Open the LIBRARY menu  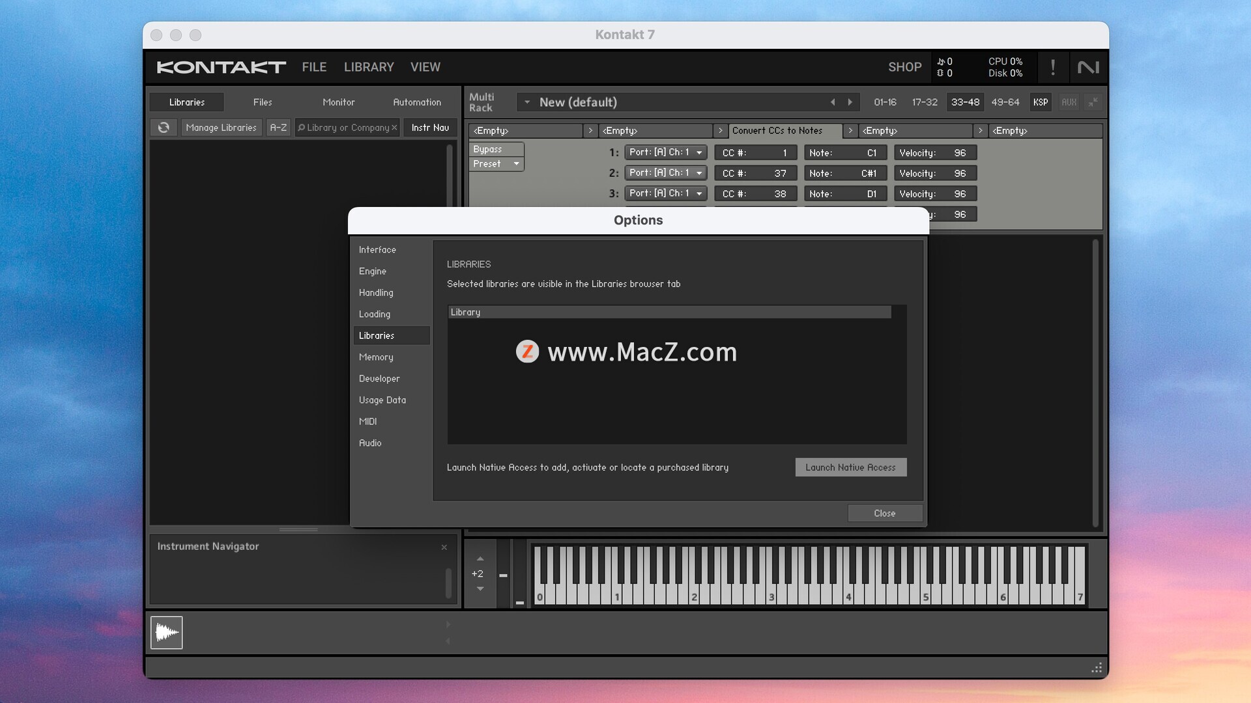(x=369, y=67)
